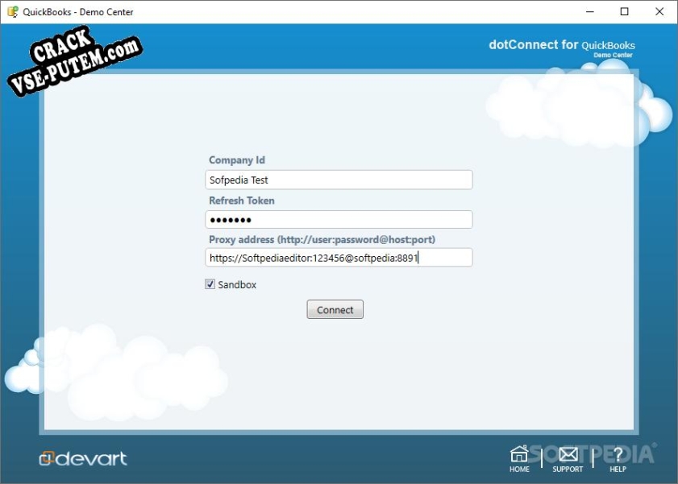The width and height of the screenshot is (678, 484).
Task: Click the QuickBooks app icon in title bar
Action: click(13, 11)
